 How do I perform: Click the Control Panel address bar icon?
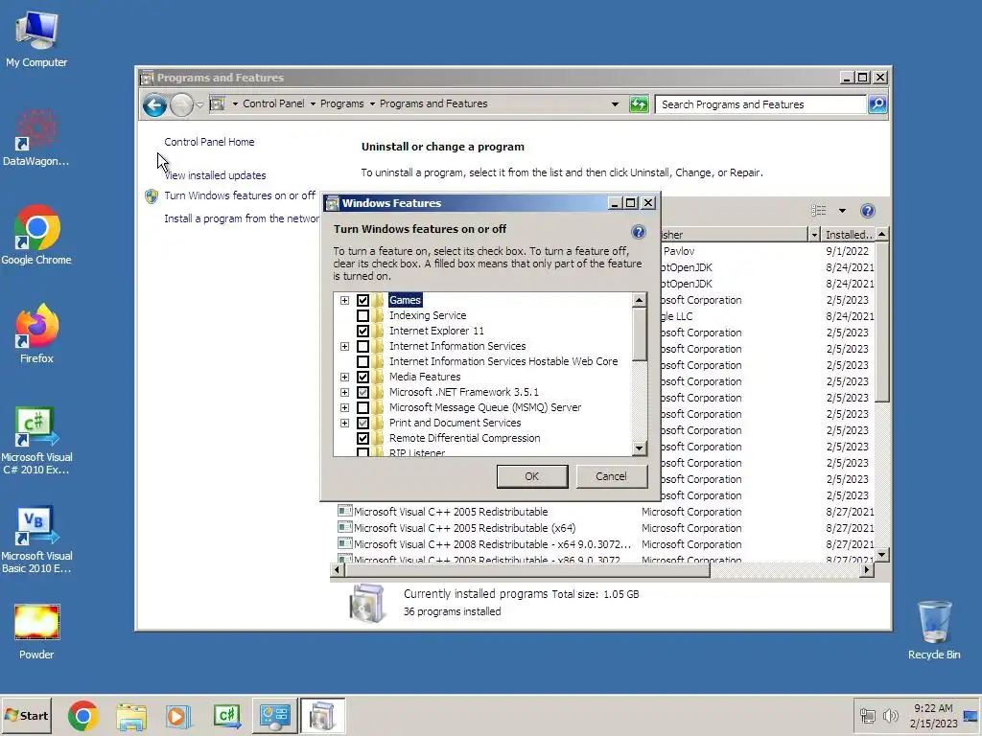pyautogui.click(x=218, y=103)
